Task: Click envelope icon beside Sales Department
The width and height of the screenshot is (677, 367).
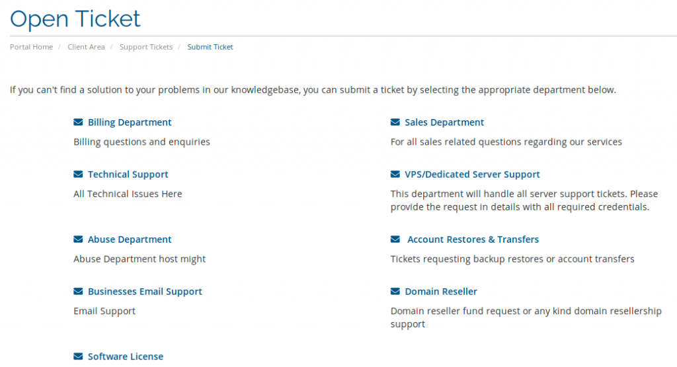Action: coord(395,122)
